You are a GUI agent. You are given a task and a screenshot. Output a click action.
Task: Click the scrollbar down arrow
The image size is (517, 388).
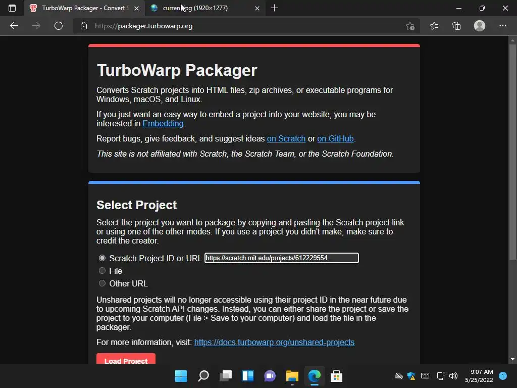click(x=512, y=359)
